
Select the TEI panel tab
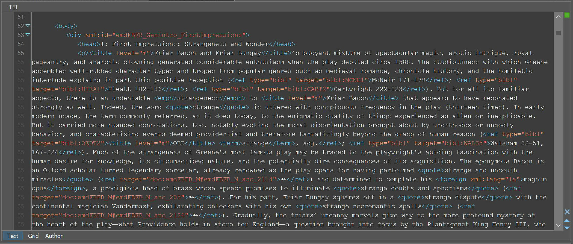[13, 7]
